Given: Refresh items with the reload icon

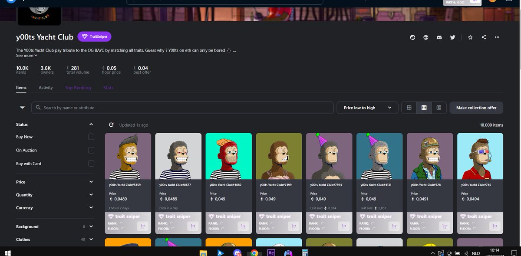Looking at the screenshot, I should (111, 125).
